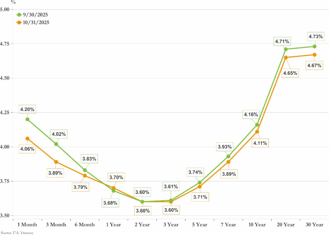Select the green 20 Year data point
Screen dimensions: 329x235
point(286,49)
